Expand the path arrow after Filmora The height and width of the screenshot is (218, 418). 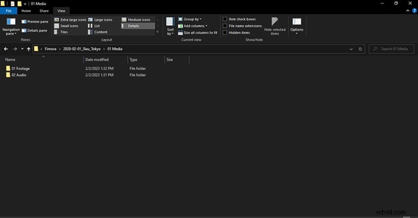coord(60,49)
